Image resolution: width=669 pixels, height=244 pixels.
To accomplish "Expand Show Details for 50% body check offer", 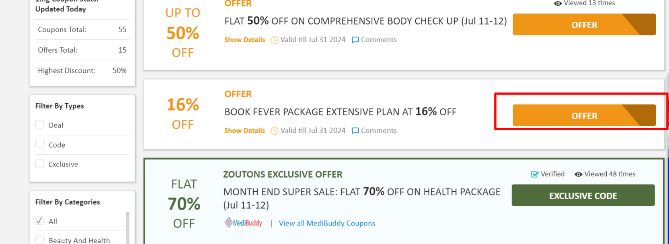I will [x=244, y=40].
